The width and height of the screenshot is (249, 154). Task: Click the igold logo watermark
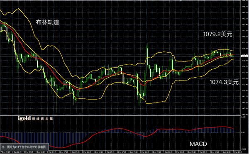(24, 118)
